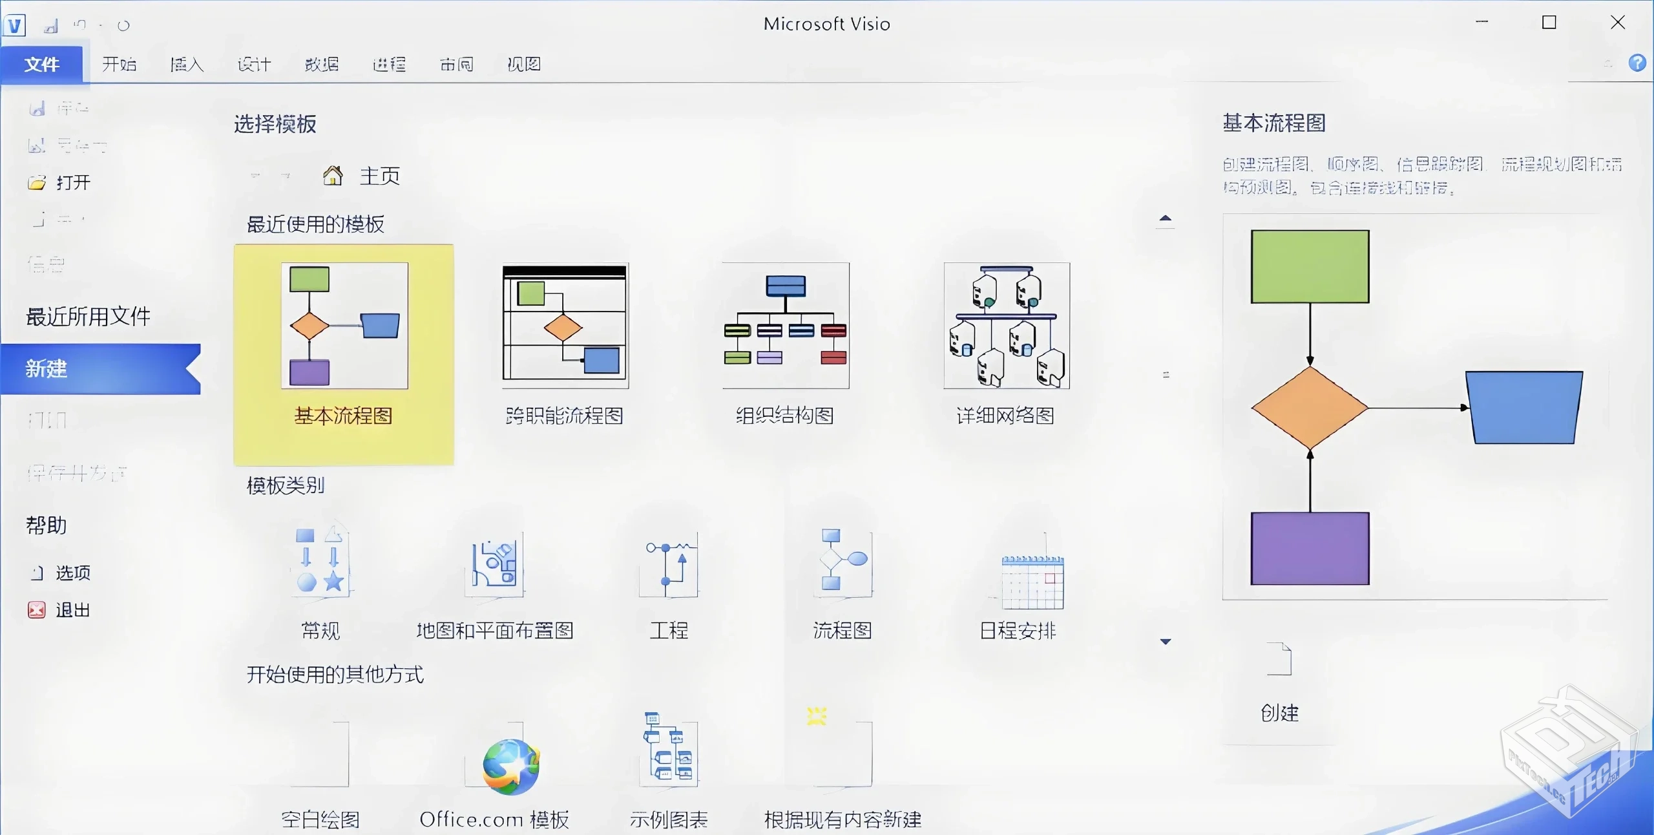Select the 详细网络图 template icon
The height and width of the screenshot is (835, 1654).
coord(1006,326)
